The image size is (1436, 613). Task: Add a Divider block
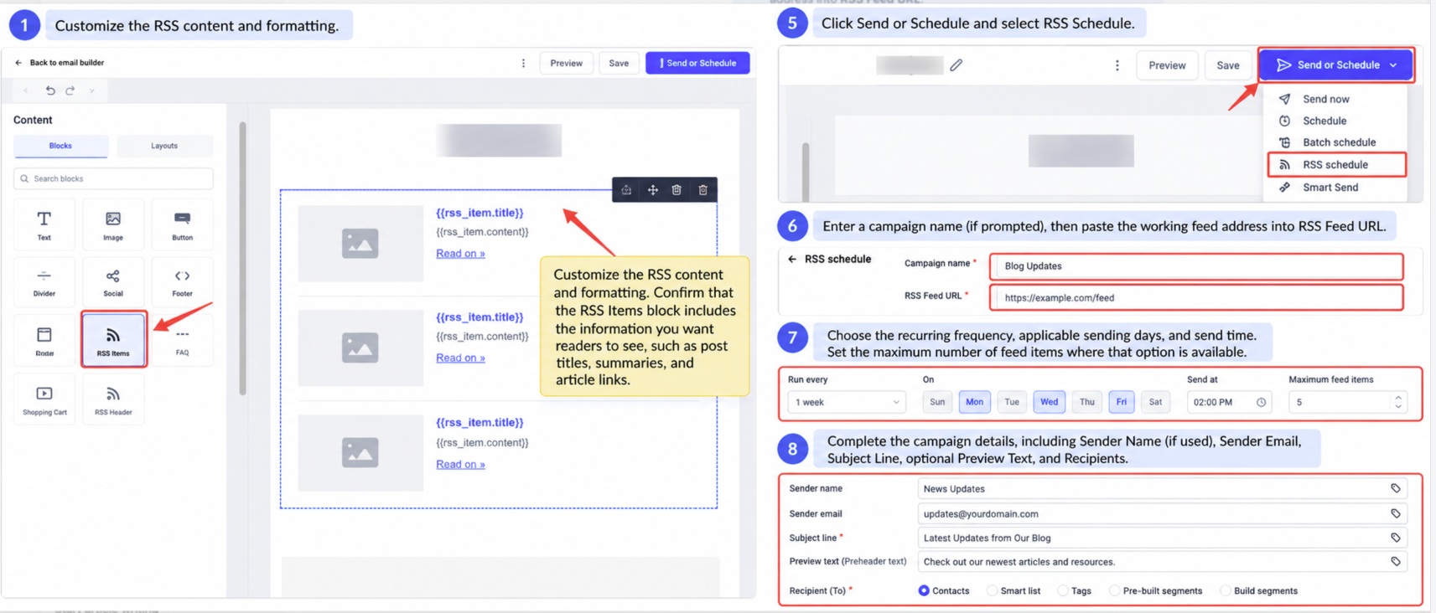click(x=44, y=282)
